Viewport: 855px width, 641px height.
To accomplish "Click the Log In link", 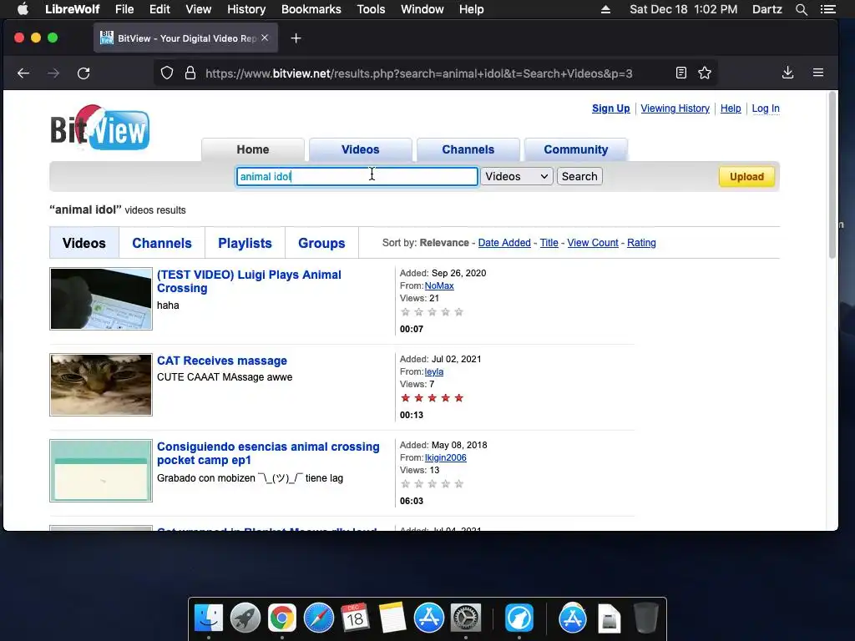I will 766,109.
